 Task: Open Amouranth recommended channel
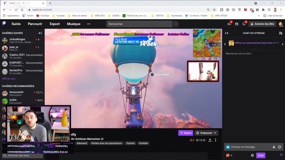click(x=22, y=93)
